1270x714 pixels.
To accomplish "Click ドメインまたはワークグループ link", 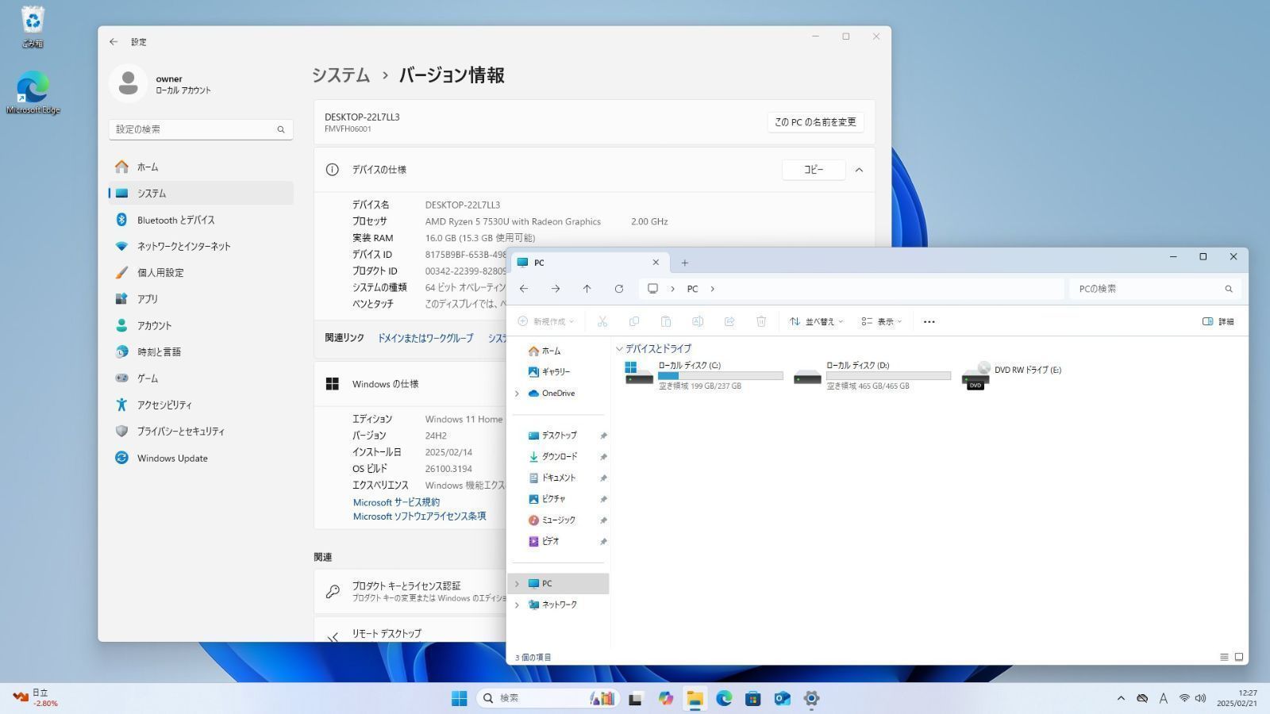I will click(x=425, y=338).
